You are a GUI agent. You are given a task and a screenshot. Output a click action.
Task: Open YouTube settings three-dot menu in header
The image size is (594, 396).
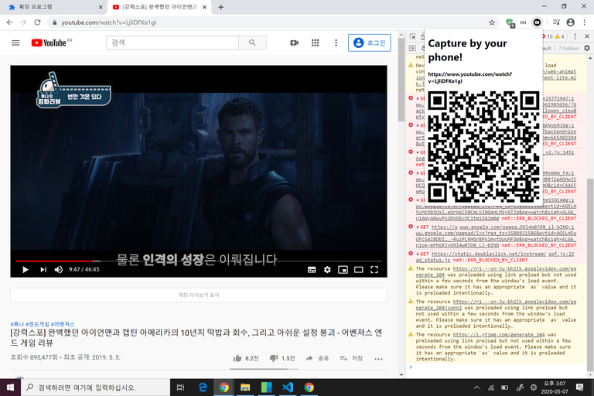pos(336,43)
